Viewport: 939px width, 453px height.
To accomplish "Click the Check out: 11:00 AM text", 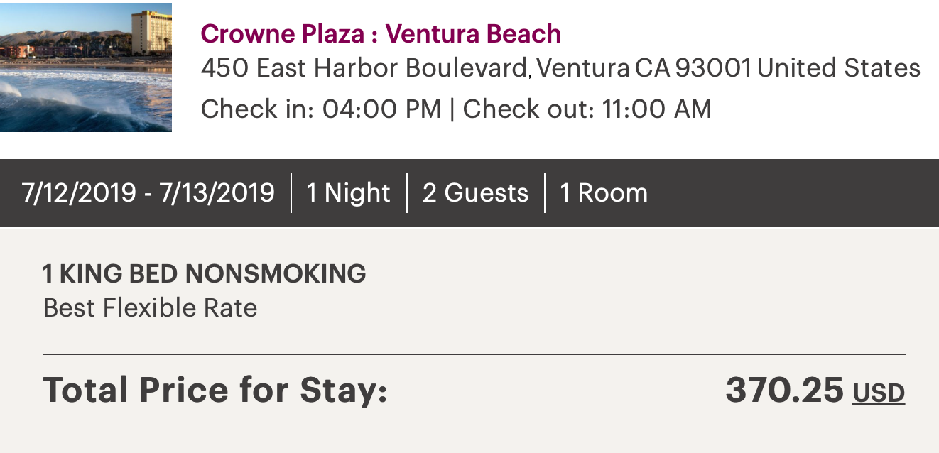I will [587, 109].
